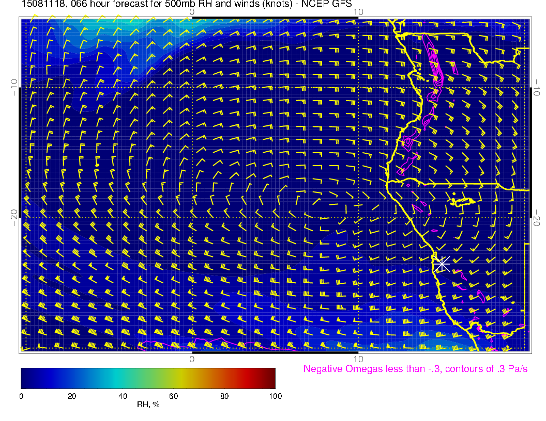Select the '60' colorbar tick label

173,396
